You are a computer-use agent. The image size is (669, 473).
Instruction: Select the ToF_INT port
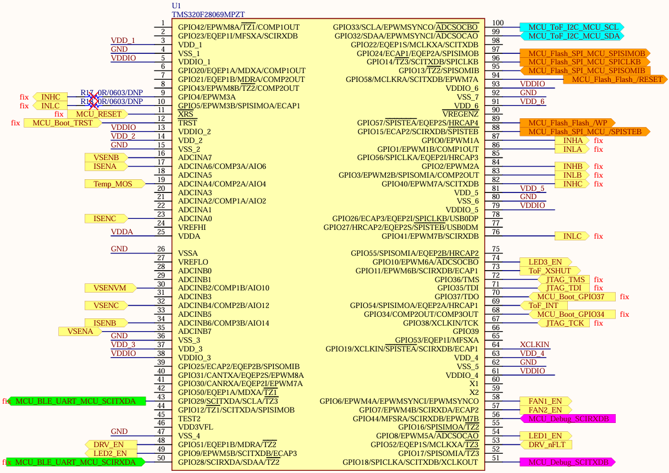pyautogui.click(x=544, y=305)
